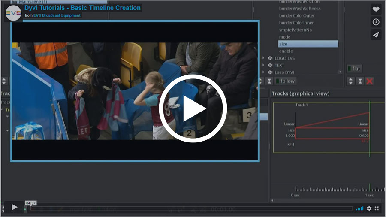Expand the TEXT tree node

[263, 65]
